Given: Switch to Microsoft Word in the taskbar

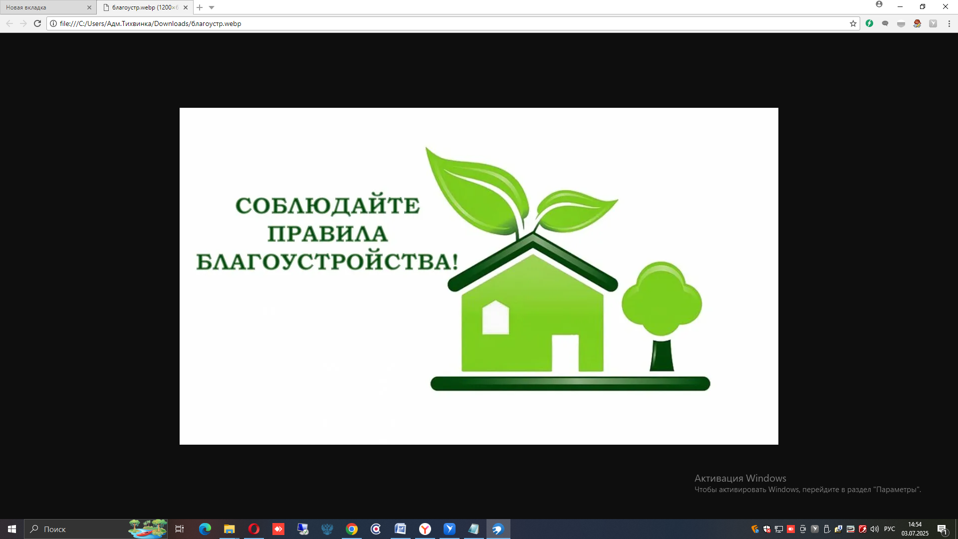Looking at the screenshot, I should tap(401, 529).
